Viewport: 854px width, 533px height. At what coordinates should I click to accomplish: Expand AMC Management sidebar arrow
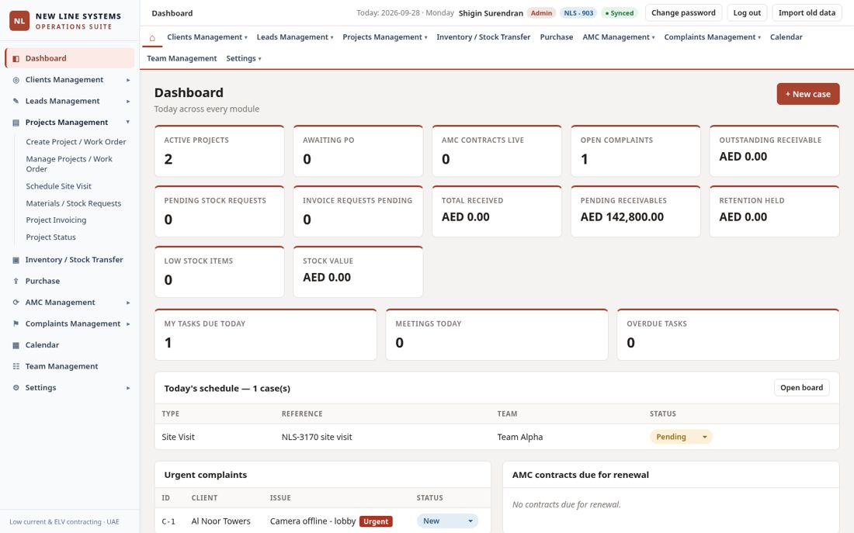point(128,303)
